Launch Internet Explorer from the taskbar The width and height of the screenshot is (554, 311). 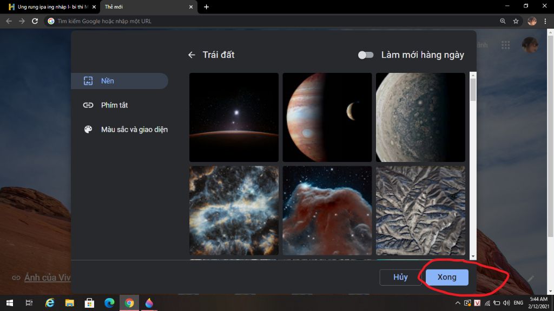(50, 303)
